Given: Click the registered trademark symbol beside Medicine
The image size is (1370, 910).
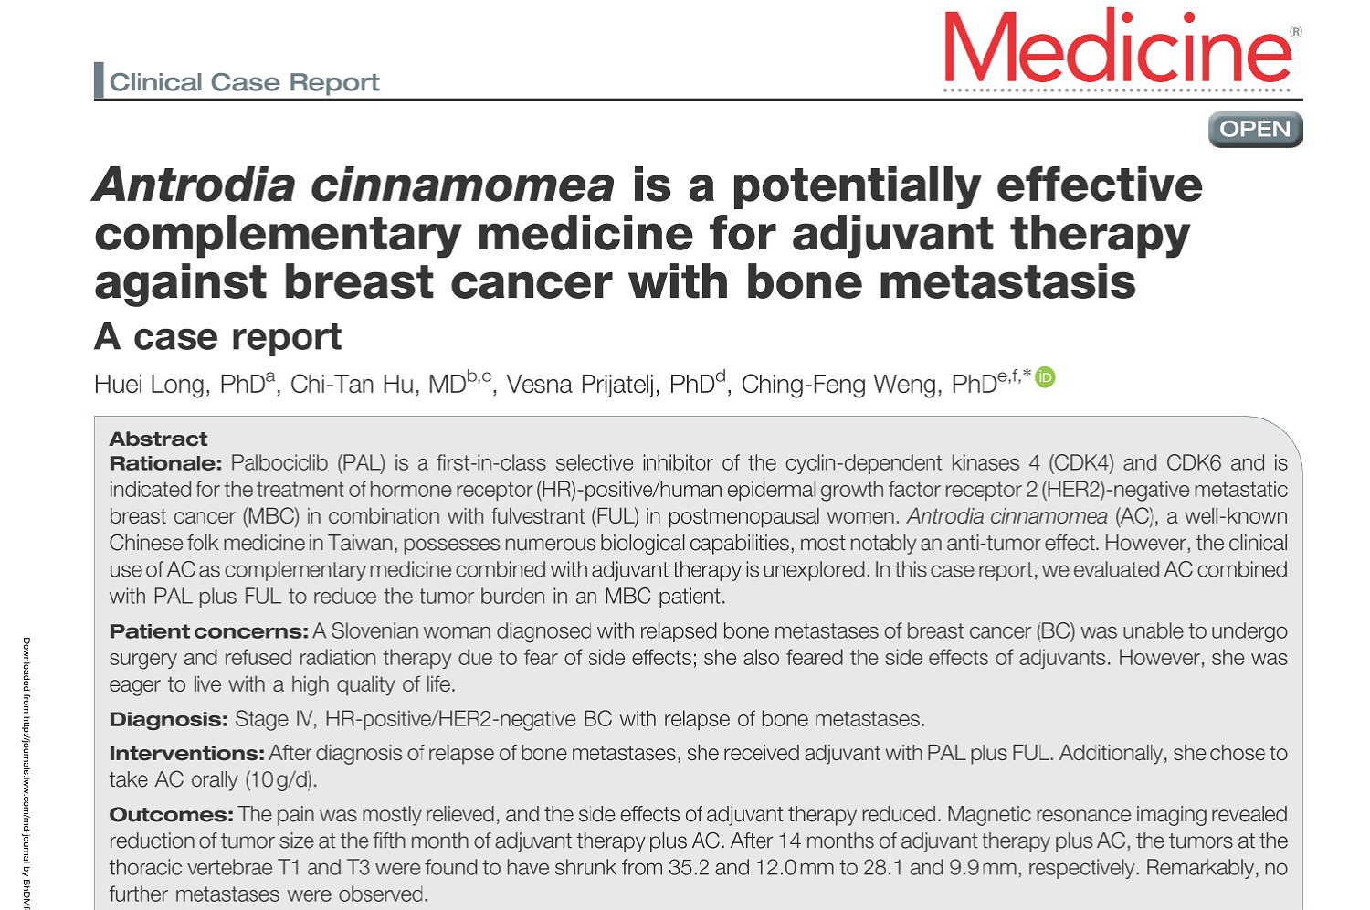Looking at the screenshot, I should point(1296,32).
